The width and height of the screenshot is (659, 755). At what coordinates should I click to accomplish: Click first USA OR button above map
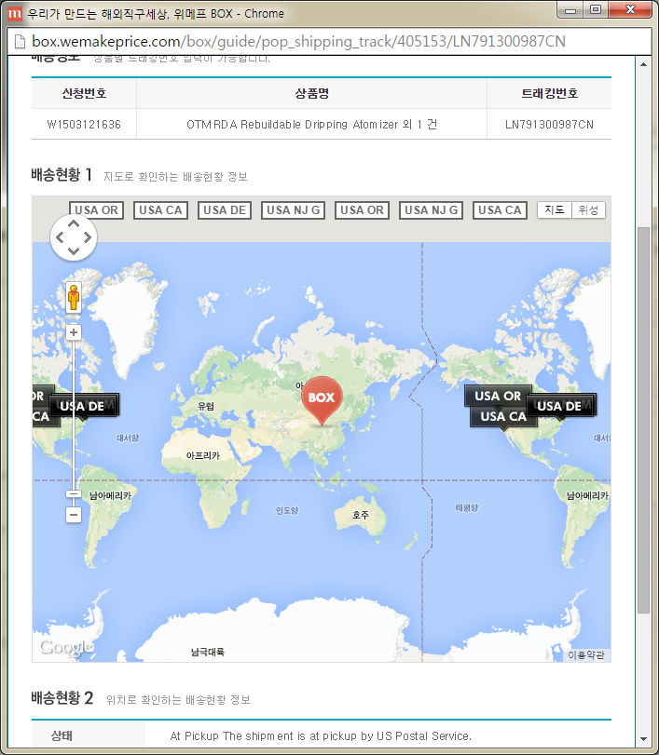click(96, 210)
